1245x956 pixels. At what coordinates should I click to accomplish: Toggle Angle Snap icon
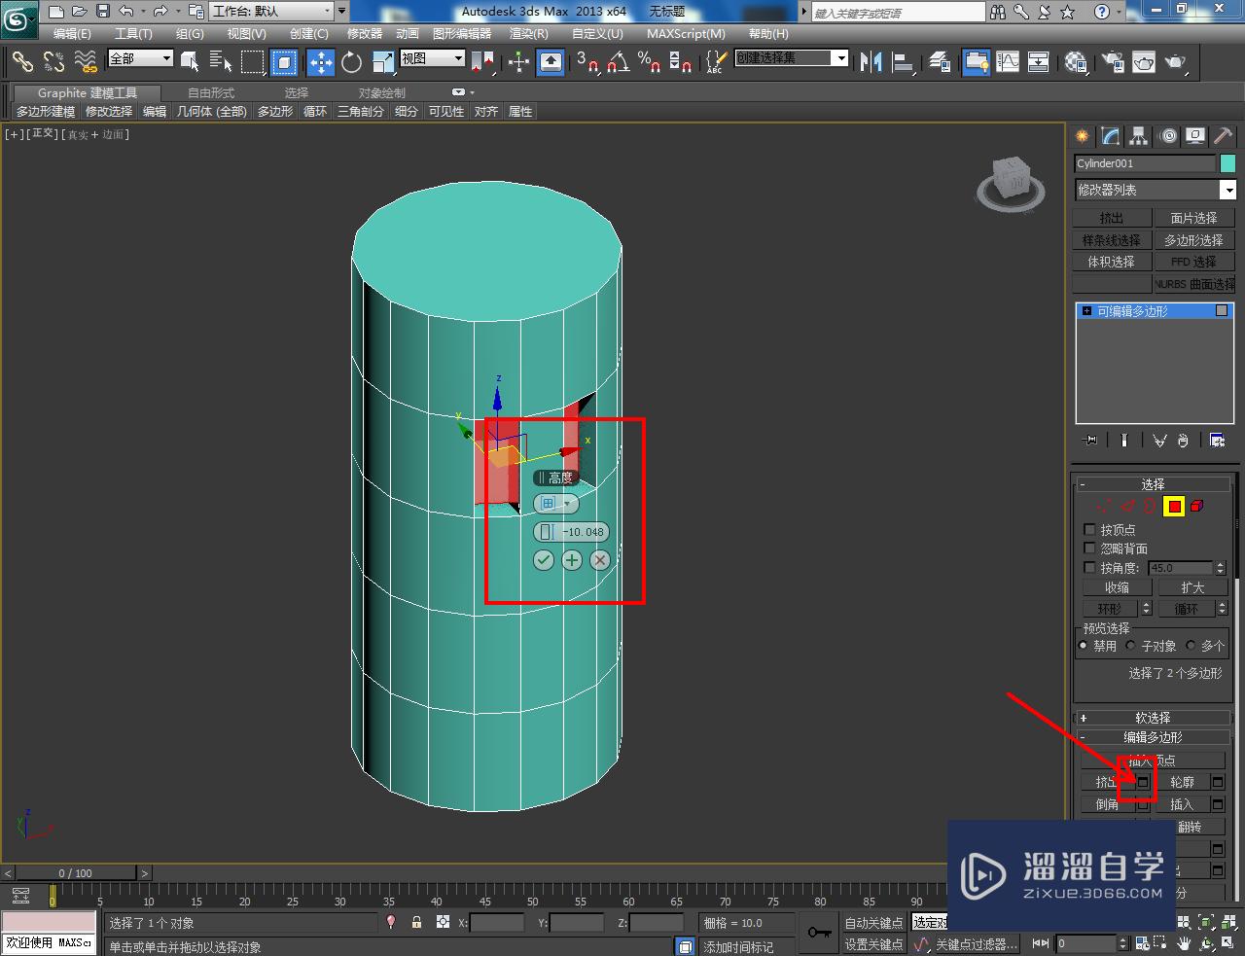(618, 62)
